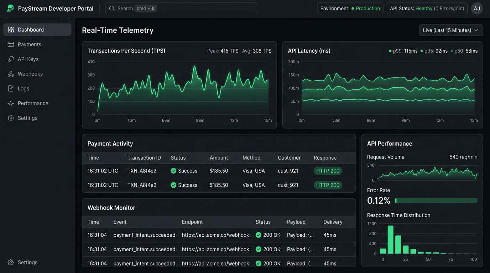490x273 pixels.
Task: Open the Live (Last 15 Minutes) dropdown
Action: [x=451, y=30]
